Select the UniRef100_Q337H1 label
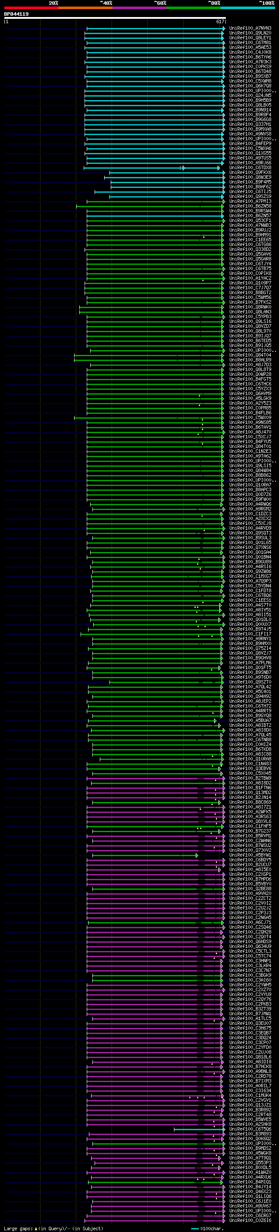This screenshot has width=279, height=1232. coord(250,125)
